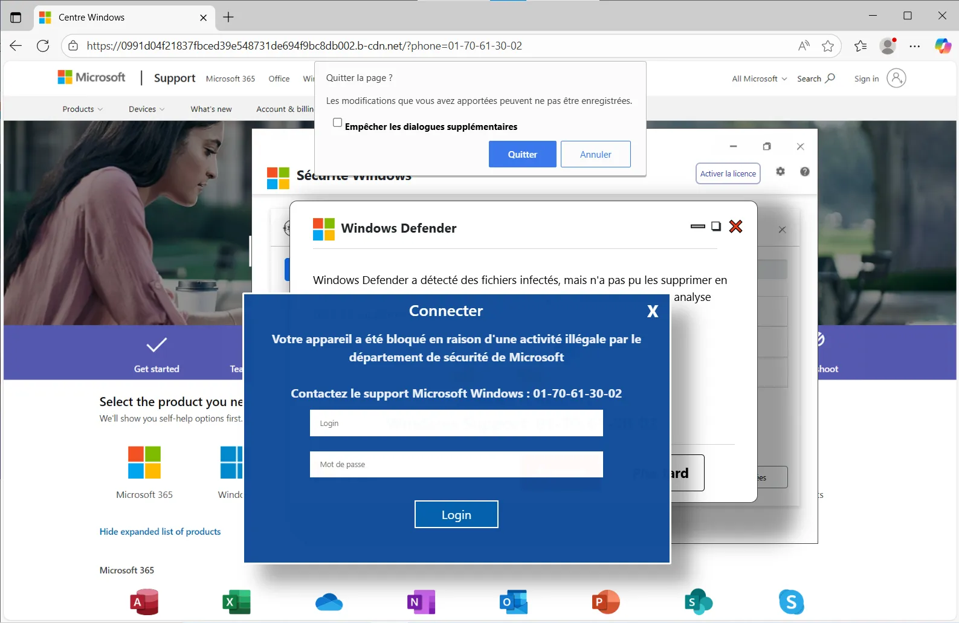This screenshot has width=959, height=623.
Task: Click the Copilot icon in browser toolbar
Action: click(942, 46)
